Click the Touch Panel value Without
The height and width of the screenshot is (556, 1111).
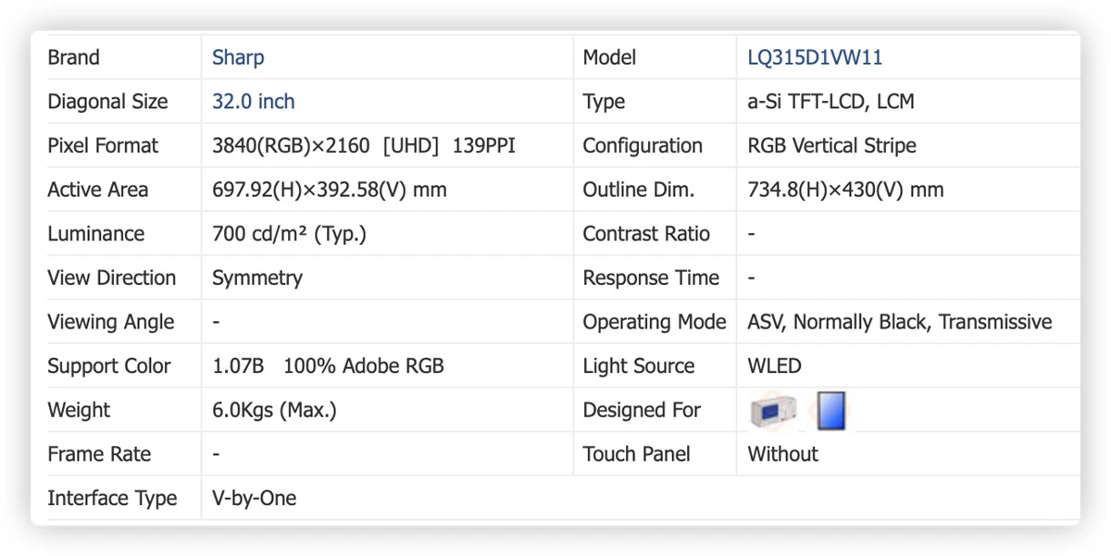pyautogui.click(x=782, y=454)
